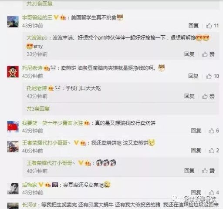Like 托尼老诗's comment with 10 likes
The image size is (223, 209).
212,76
